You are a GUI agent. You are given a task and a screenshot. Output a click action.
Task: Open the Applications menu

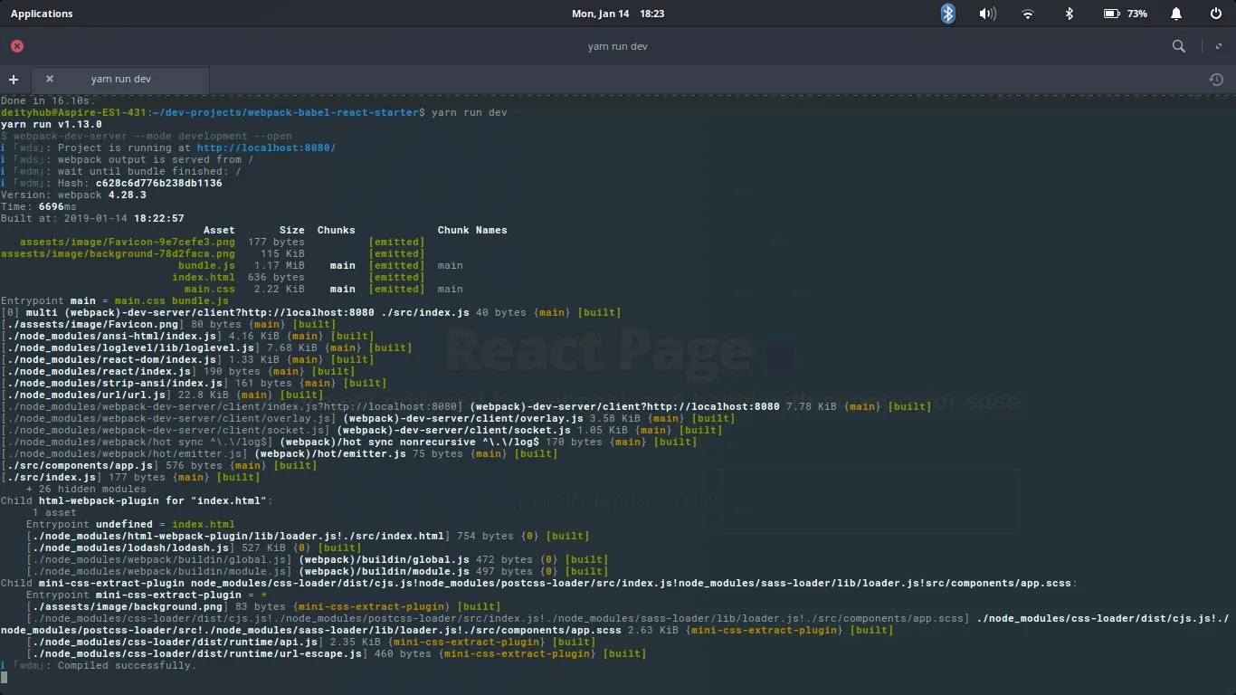[42, 14]
